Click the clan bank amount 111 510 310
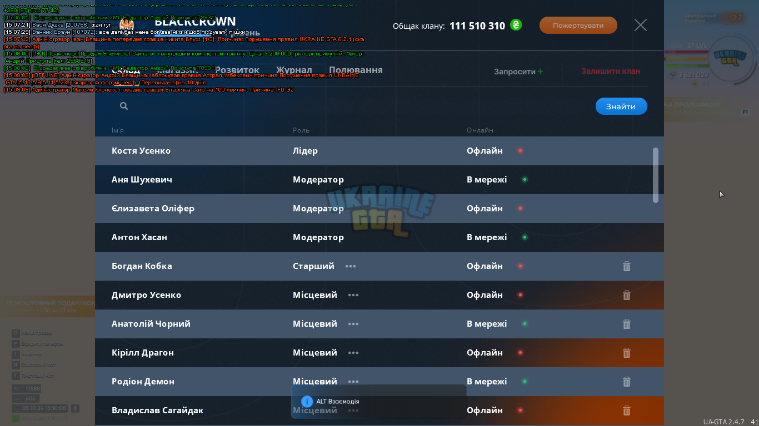The width and height of the screenshot is (759, 426). click(x=477, y=26)
